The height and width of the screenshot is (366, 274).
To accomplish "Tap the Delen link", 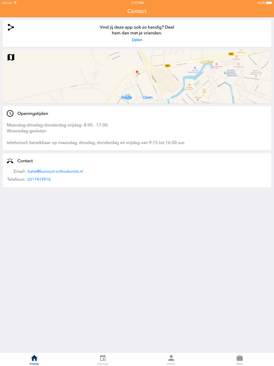I will [x=137, y=40].
